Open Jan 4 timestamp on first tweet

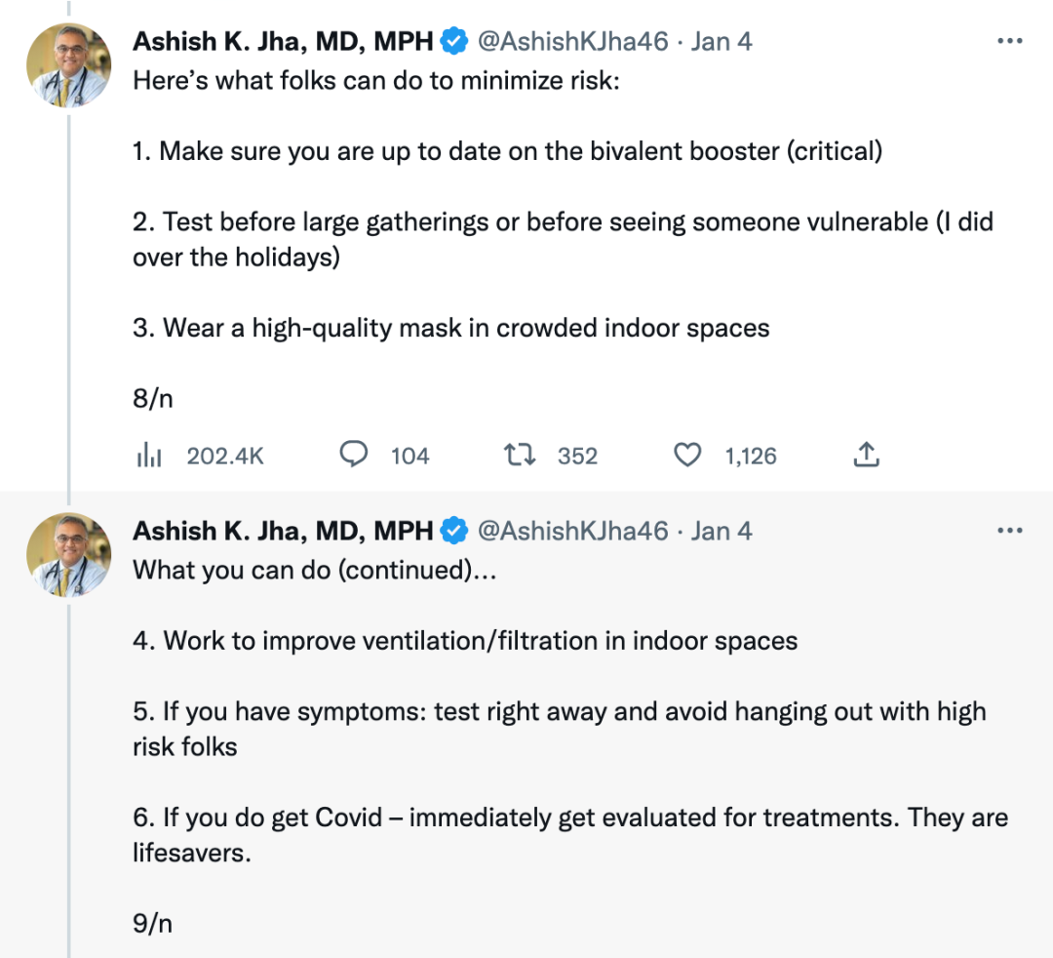tap(721, 42)
